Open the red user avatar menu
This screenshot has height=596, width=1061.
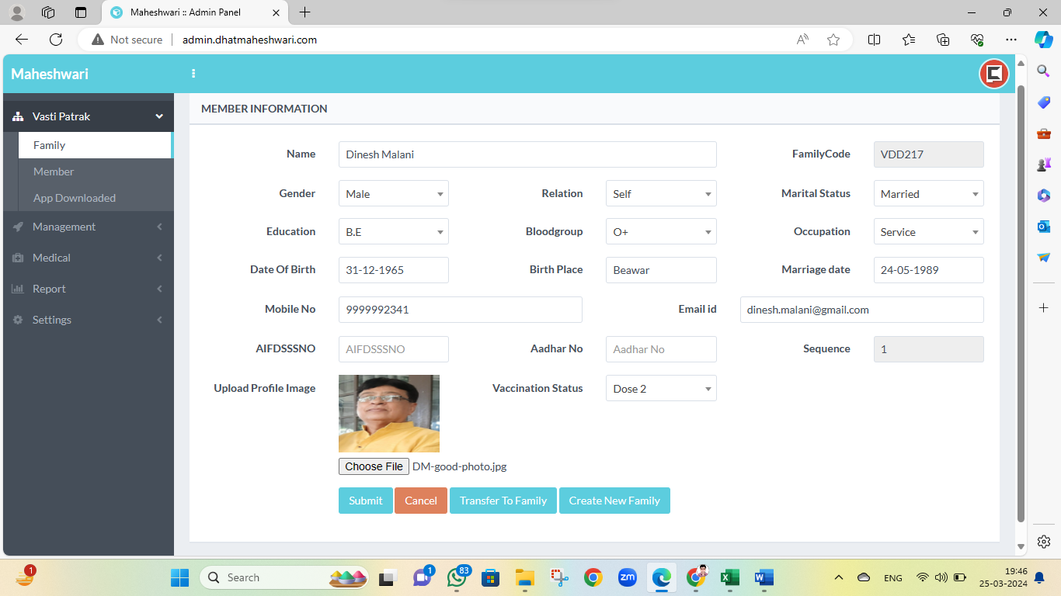993,74
